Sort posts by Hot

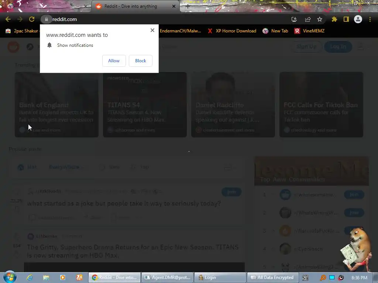tap(27, 167)
